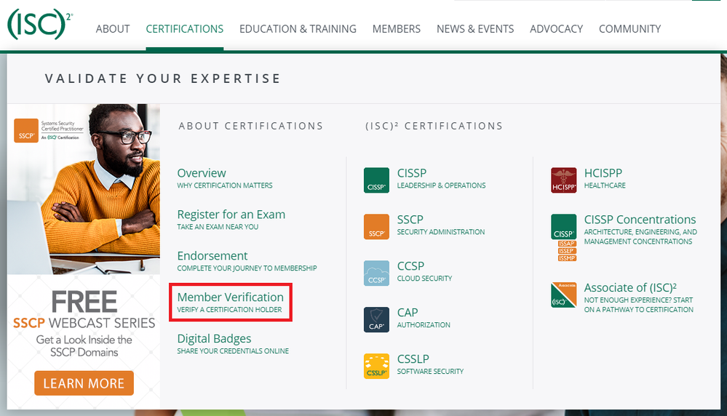Click the red HCISPP healthcare icon
Viewport: 727px width, 416px height.
click(x=564, y=180)
